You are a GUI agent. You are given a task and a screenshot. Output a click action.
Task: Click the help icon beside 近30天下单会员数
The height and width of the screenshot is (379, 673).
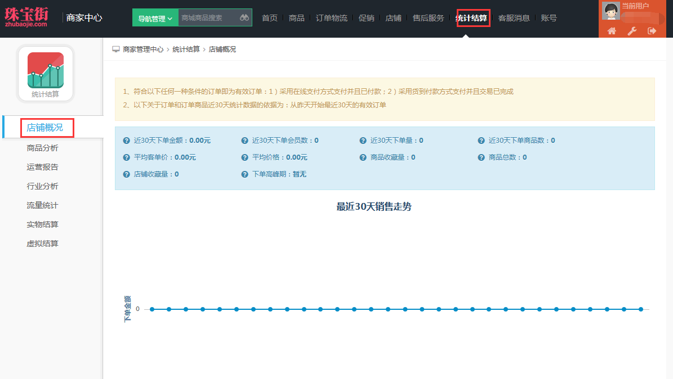244,141
